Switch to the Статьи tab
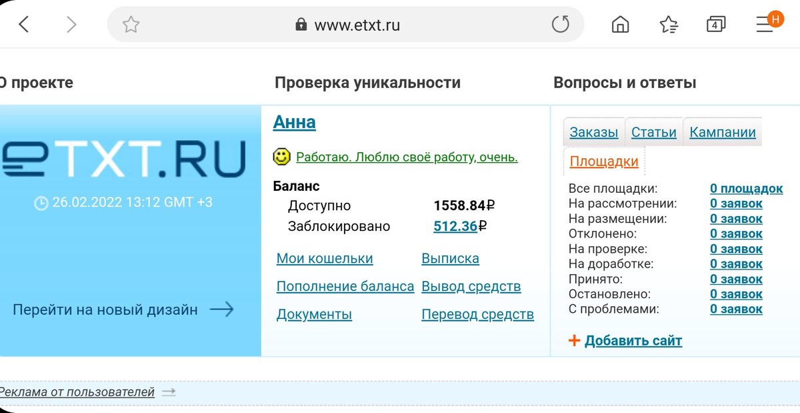The image size is (800, 413). [x=653, y=132]
